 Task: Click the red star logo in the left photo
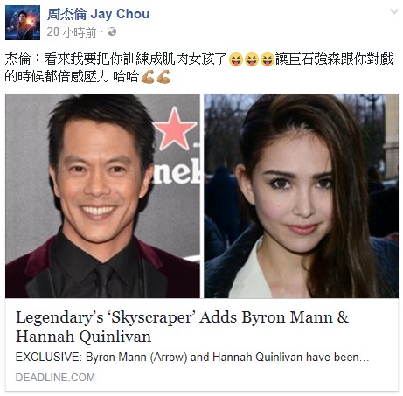[175, 129]
